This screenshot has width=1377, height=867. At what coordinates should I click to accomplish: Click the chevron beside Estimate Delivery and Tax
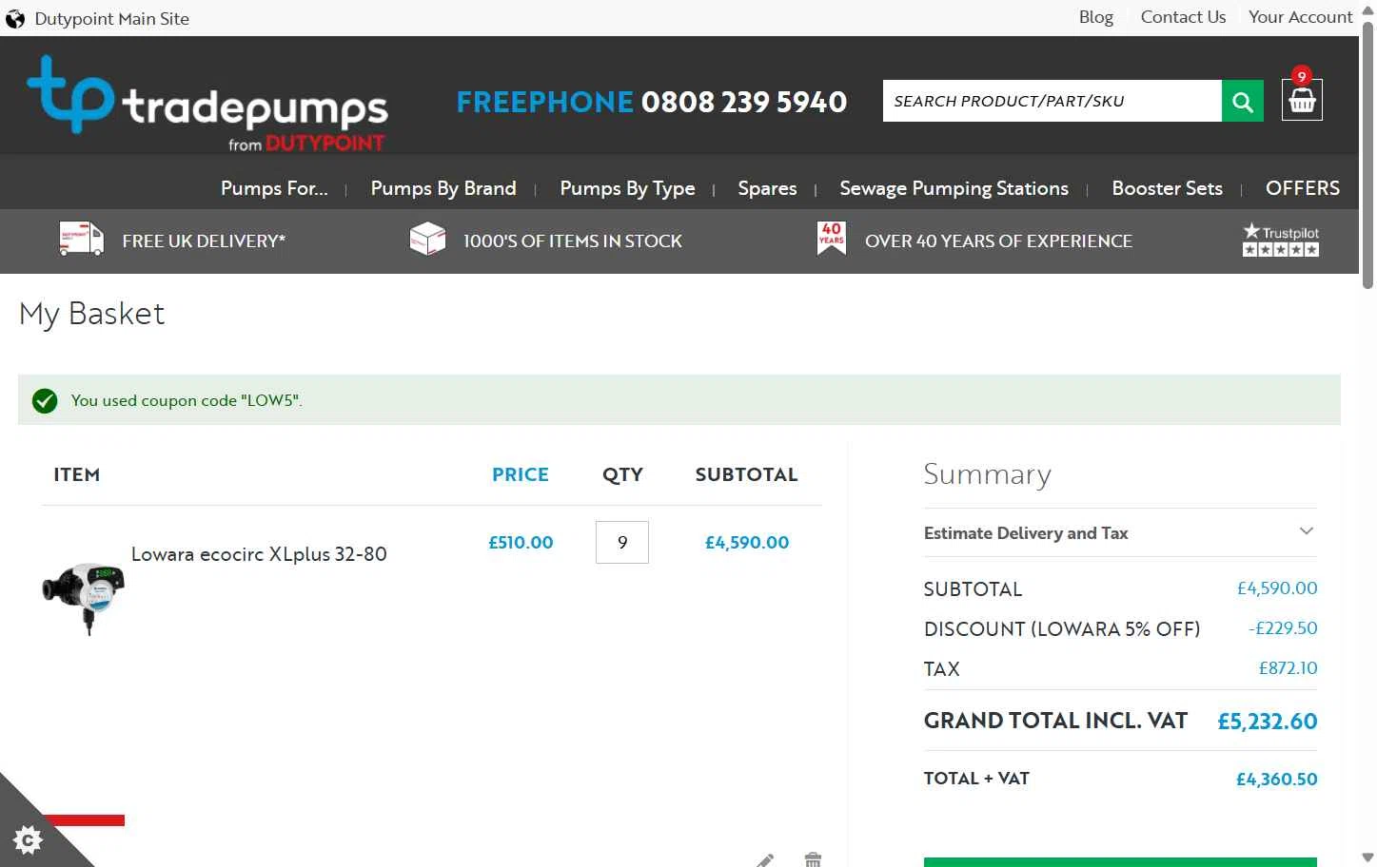coord(1307,531)
